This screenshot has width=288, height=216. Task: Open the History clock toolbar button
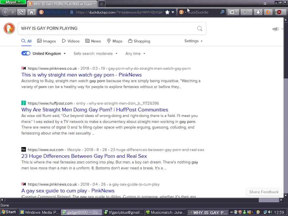(x=246, y=12)
